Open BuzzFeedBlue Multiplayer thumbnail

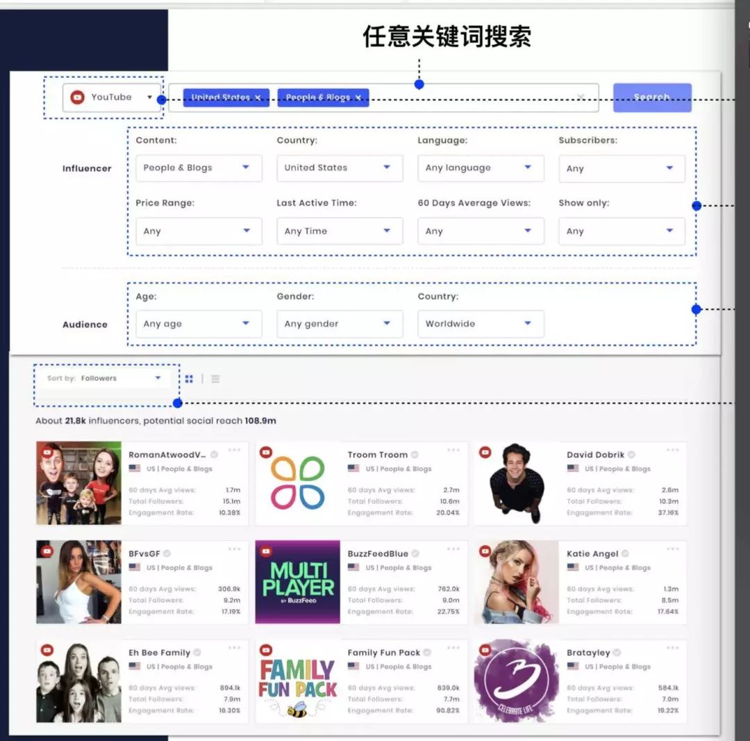(x=297, y=582)
